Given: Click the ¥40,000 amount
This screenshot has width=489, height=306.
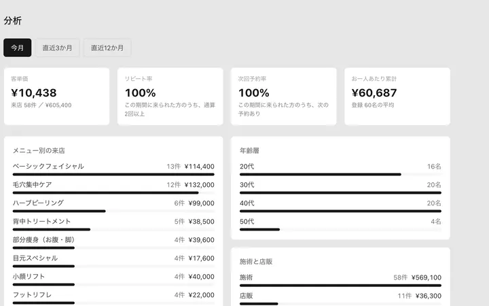Looking at the screenshot, I should tap(202, 277).
